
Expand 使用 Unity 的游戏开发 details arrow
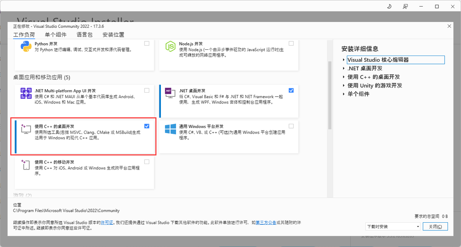343,85
